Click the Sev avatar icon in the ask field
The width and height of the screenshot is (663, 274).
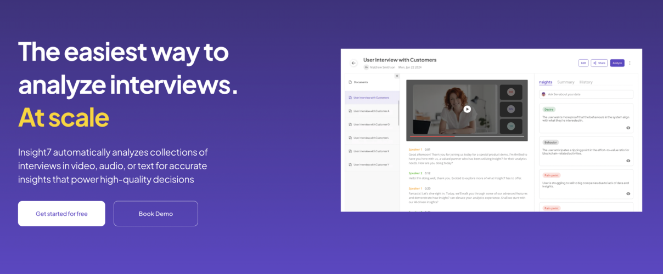[x=543, y=94]
